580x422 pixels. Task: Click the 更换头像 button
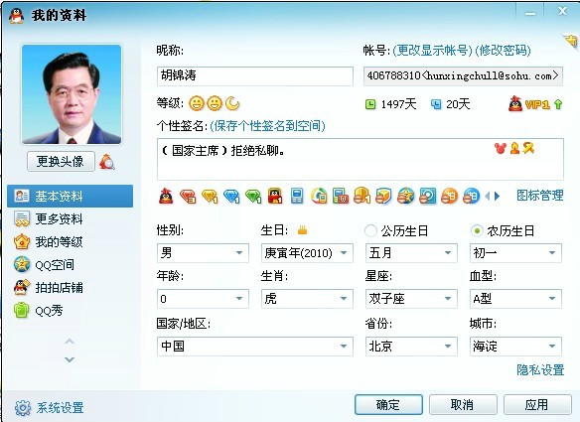tap(61, 161)
